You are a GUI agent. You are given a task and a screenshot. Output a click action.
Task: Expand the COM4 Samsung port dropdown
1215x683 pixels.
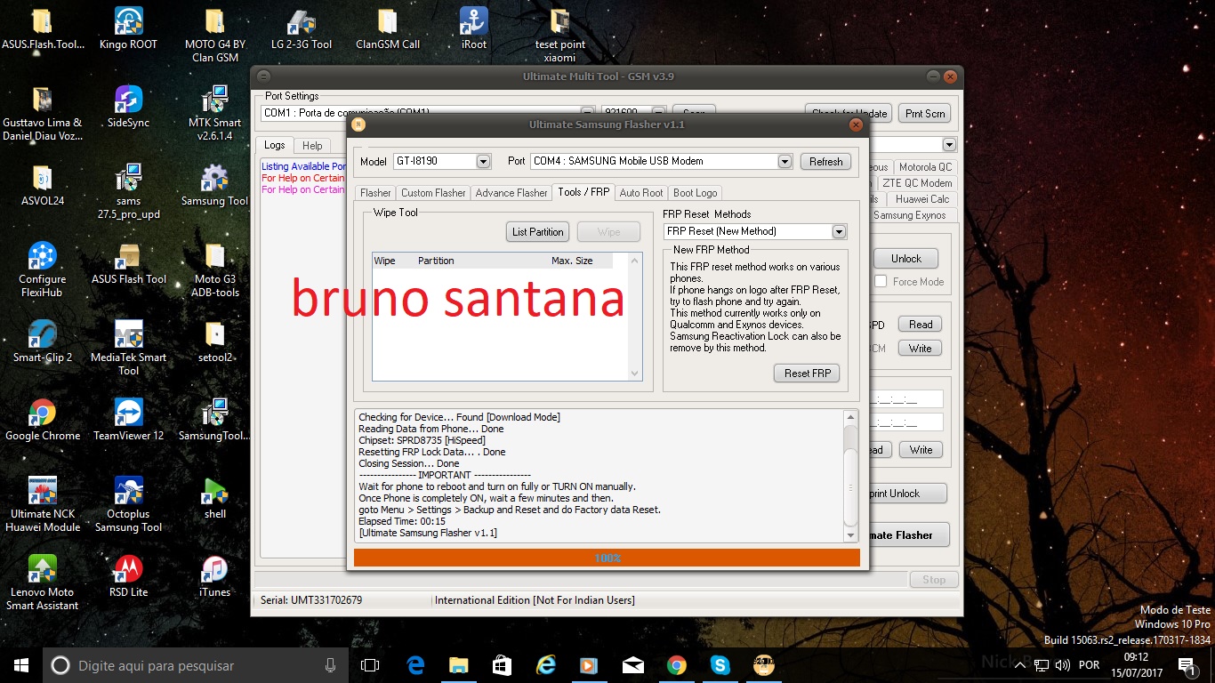[785, 161]
